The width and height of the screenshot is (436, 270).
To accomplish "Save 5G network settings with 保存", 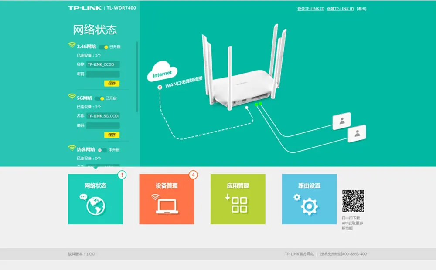I will [112, 135].
